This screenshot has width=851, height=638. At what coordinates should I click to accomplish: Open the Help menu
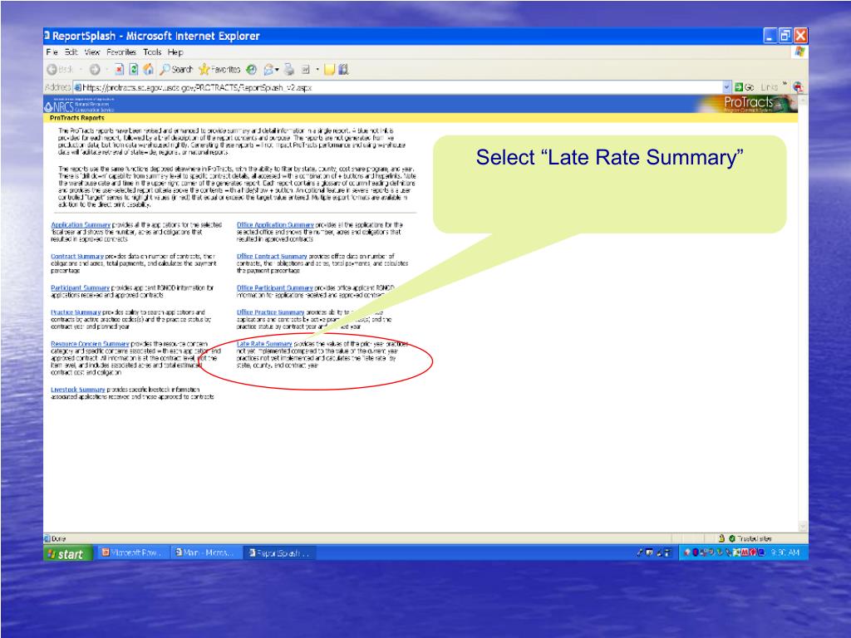point(175,52)
